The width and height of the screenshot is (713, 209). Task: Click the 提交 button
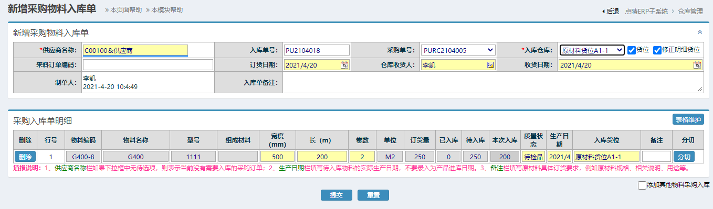tap(337, 195)
